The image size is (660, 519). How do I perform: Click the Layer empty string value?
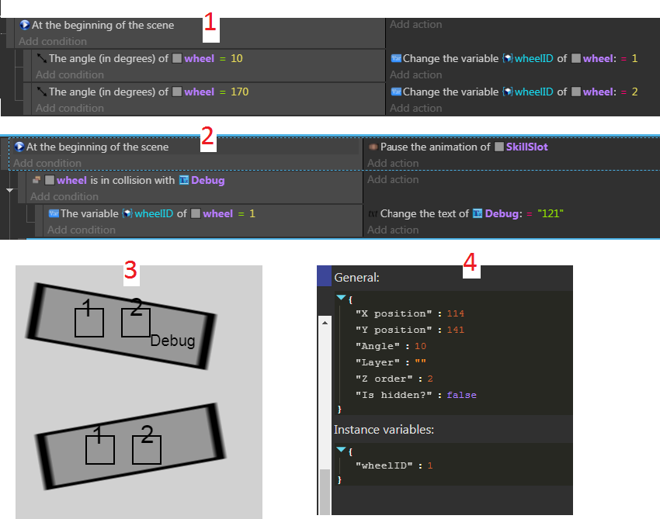(421, 362)
